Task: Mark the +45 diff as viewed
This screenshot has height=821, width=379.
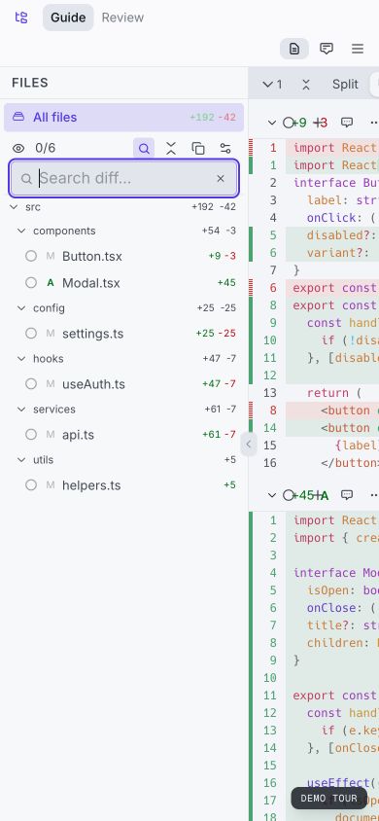Action: tap(288, 495)
